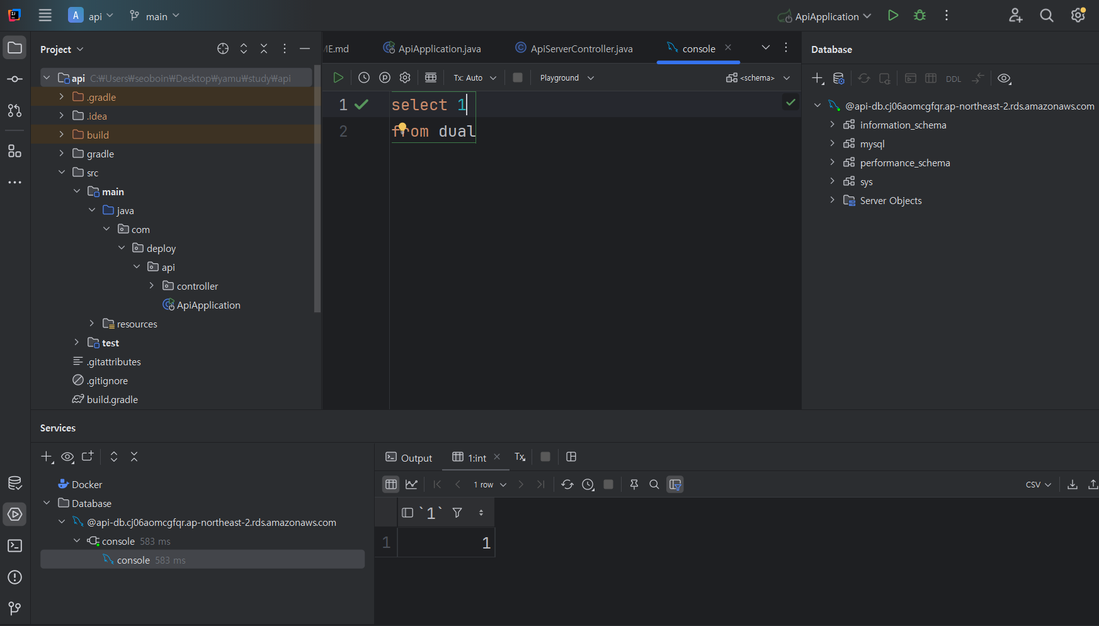Open the Pull Requests tool window icon
The image size is (1099, 626).
(14, 111)
